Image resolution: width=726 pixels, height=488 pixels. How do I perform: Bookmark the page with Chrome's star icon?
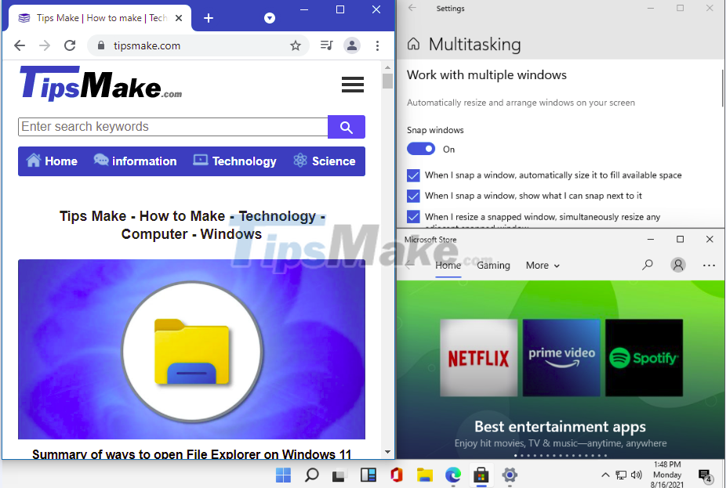tap(296, 45)
